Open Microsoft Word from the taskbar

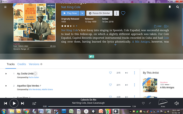[41, 111]
